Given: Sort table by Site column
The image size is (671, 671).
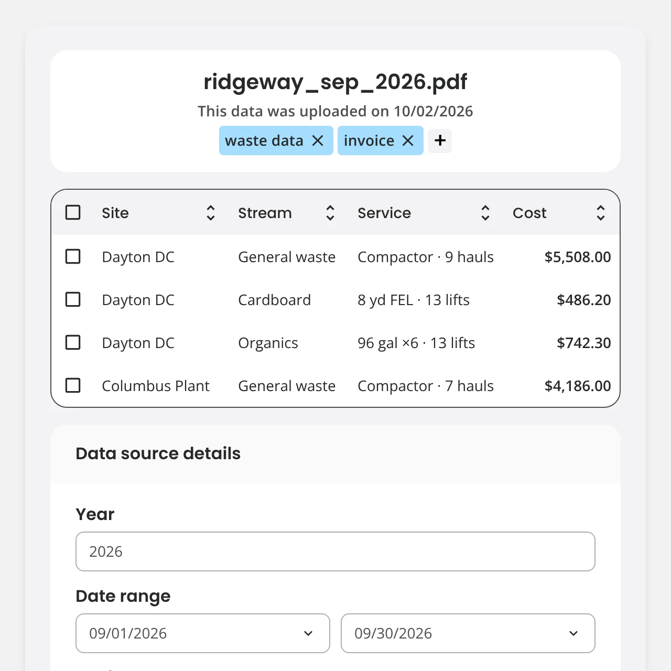Looking at the screenshot, I should (x=211, y=213).
